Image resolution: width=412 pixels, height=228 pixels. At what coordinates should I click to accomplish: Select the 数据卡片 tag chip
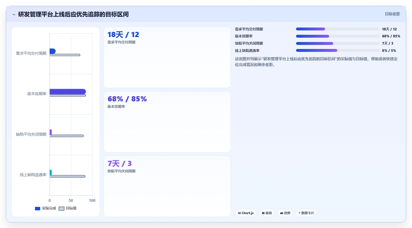coord(306,213)
